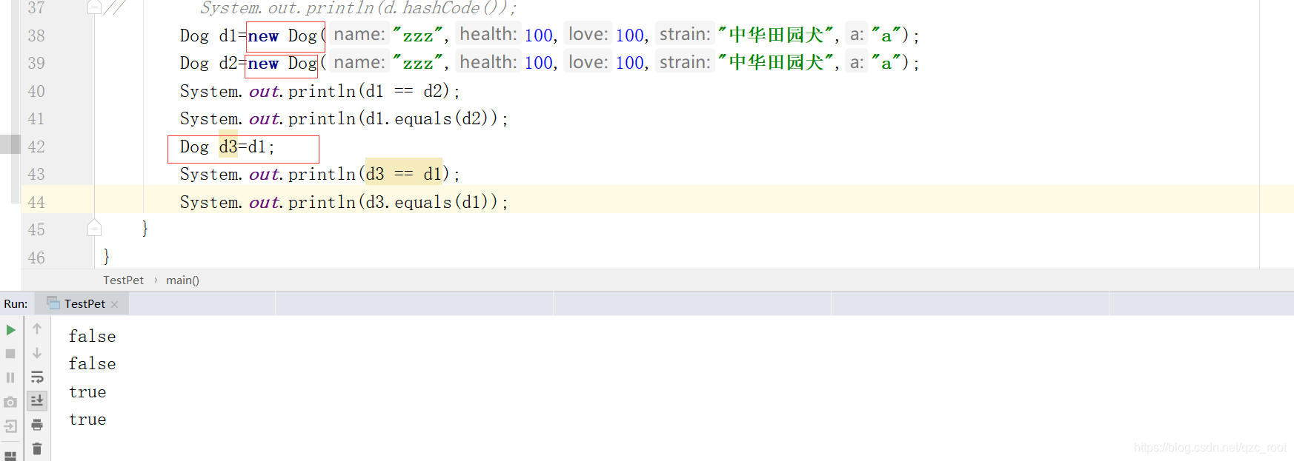Click the Print console output icon
The image size is (1294, 461).
(37, 425)
